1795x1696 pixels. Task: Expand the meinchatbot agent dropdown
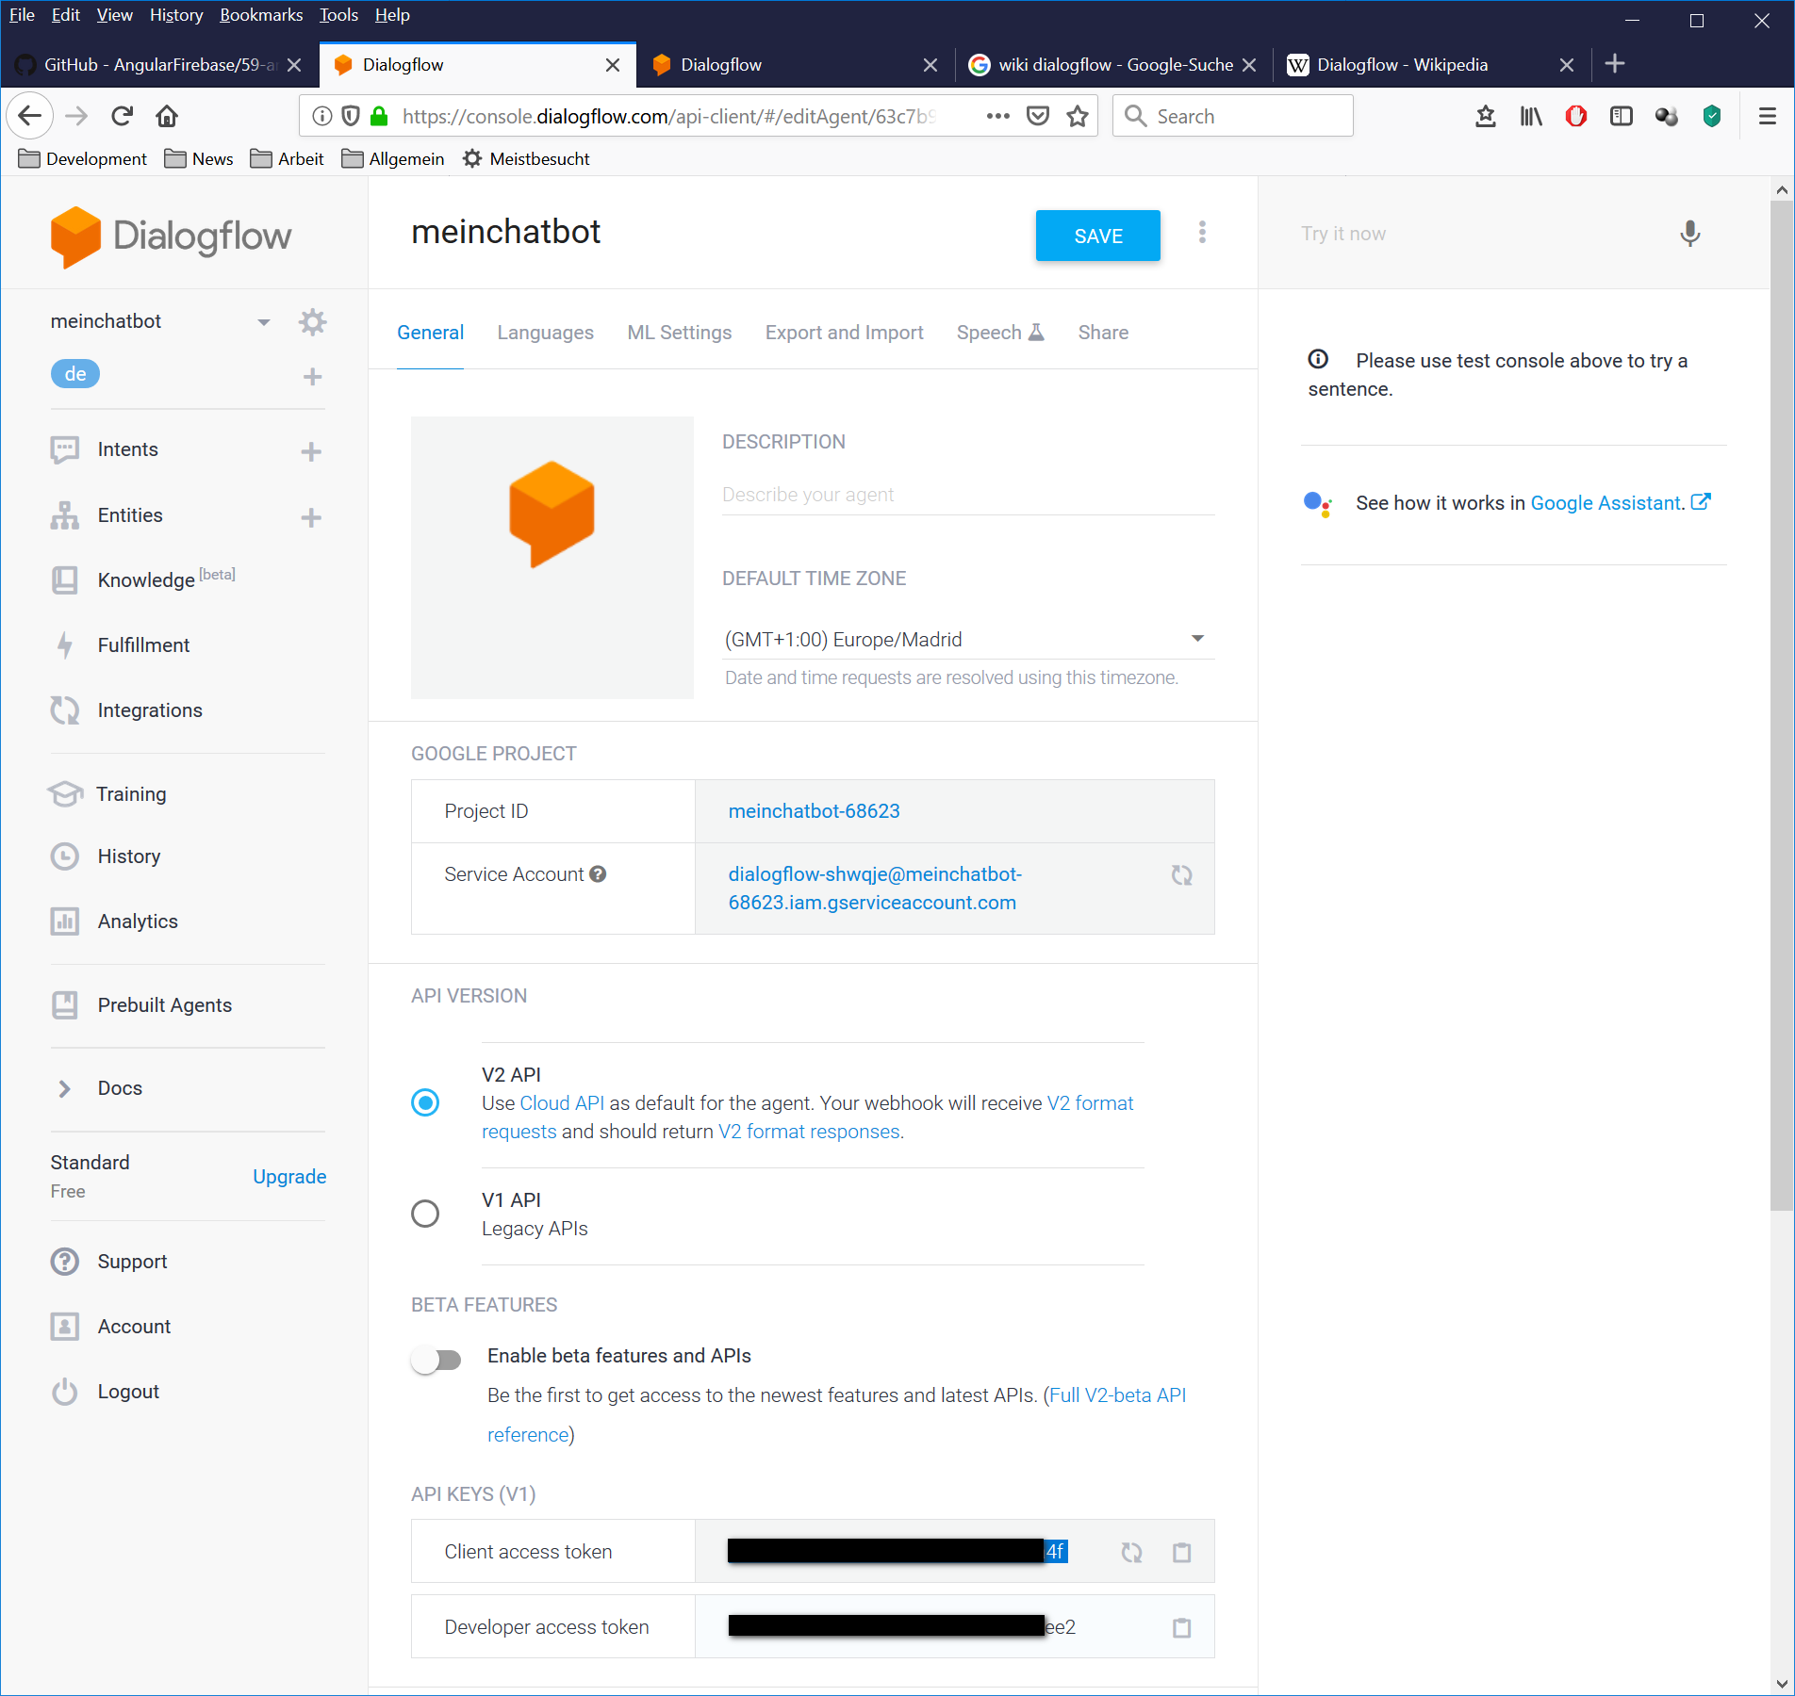point(264,322)
